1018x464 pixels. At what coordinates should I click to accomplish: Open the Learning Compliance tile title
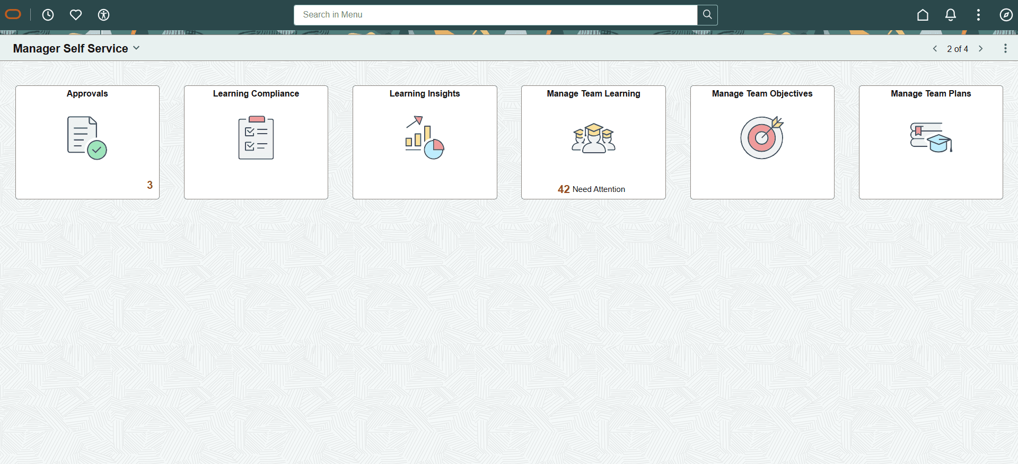[x=256, y=93]
